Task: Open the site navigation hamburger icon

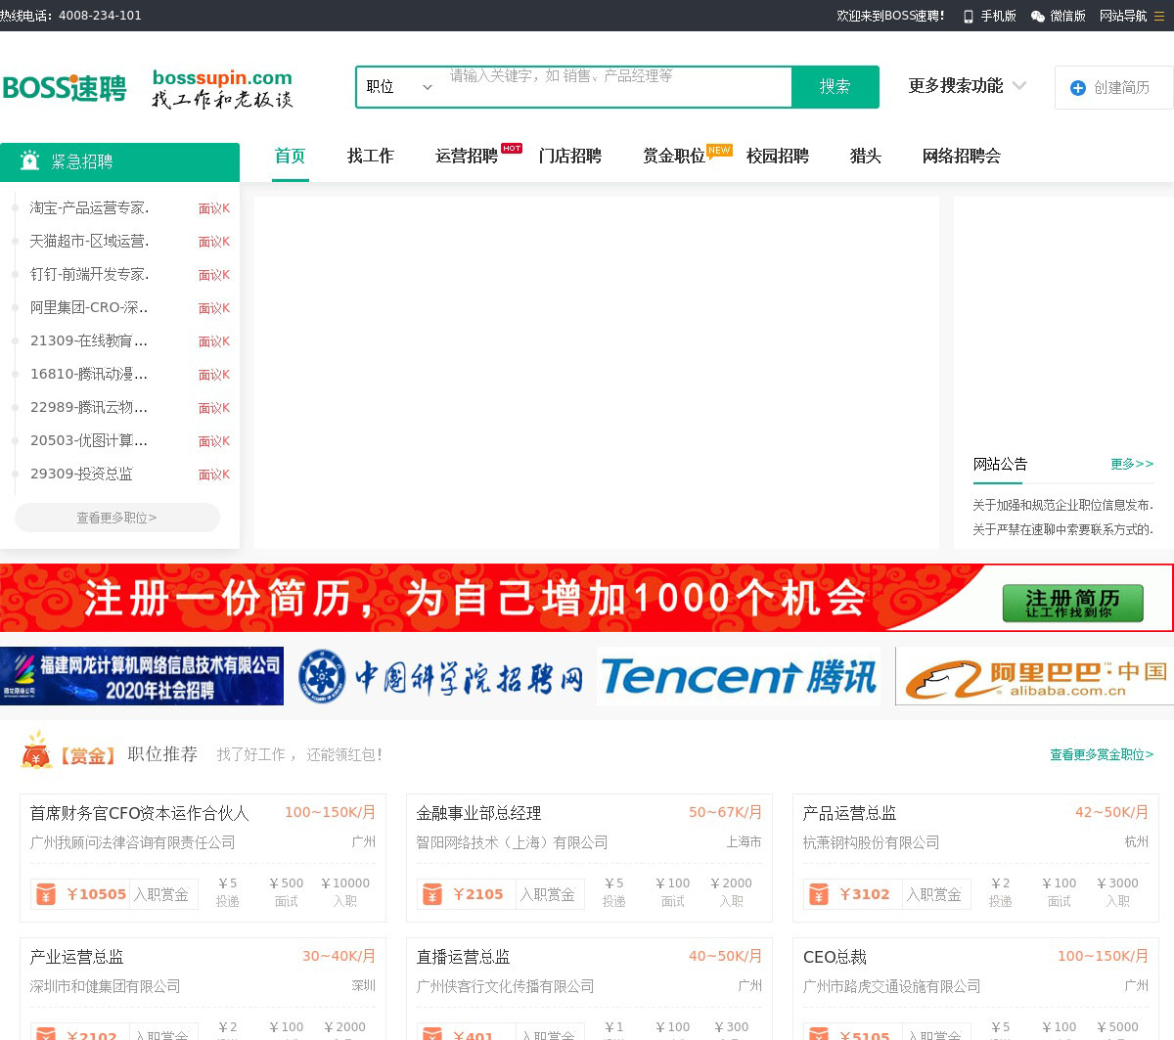Action: coord(1159,17)
